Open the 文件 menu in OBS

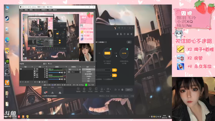click(x=21, y=10)
